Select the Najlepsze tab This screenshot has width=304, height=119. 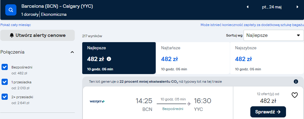tap(119, 58)
